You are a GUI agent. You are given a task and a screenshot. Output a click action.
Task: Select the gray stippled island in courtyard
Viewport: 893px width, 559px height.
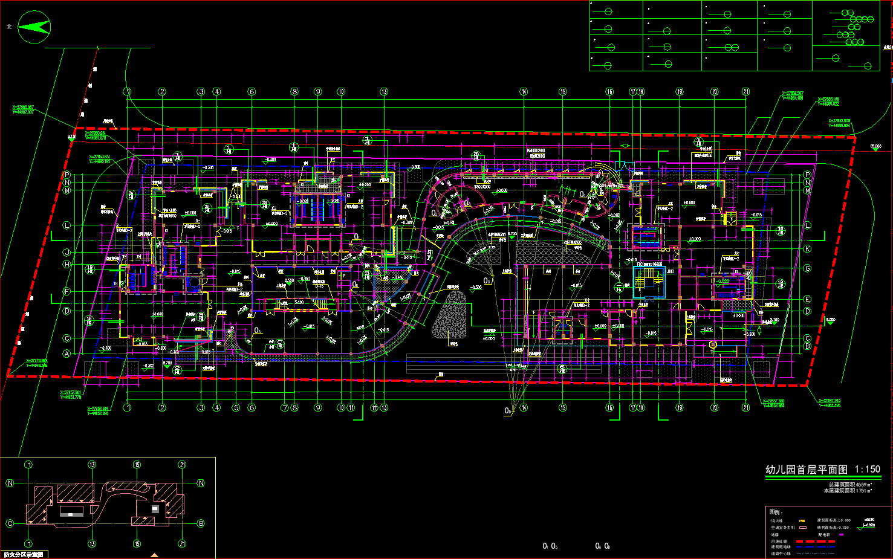449,315
